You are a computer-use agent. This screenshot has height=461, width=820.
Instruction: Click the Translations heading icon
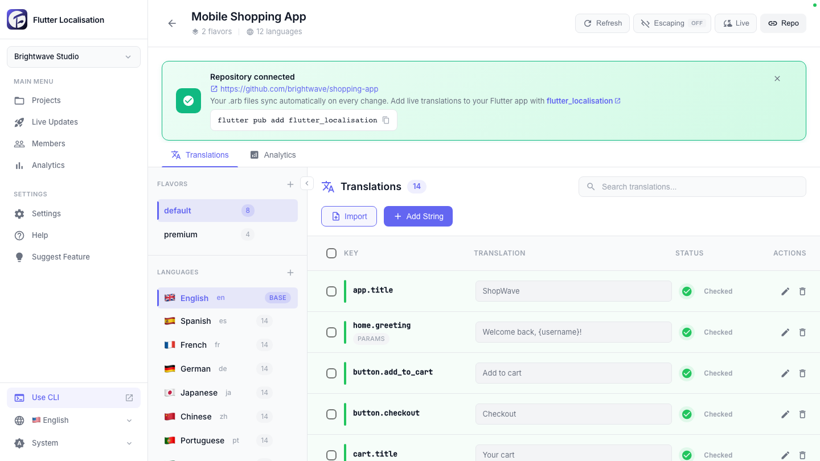[x=328, y=187]
